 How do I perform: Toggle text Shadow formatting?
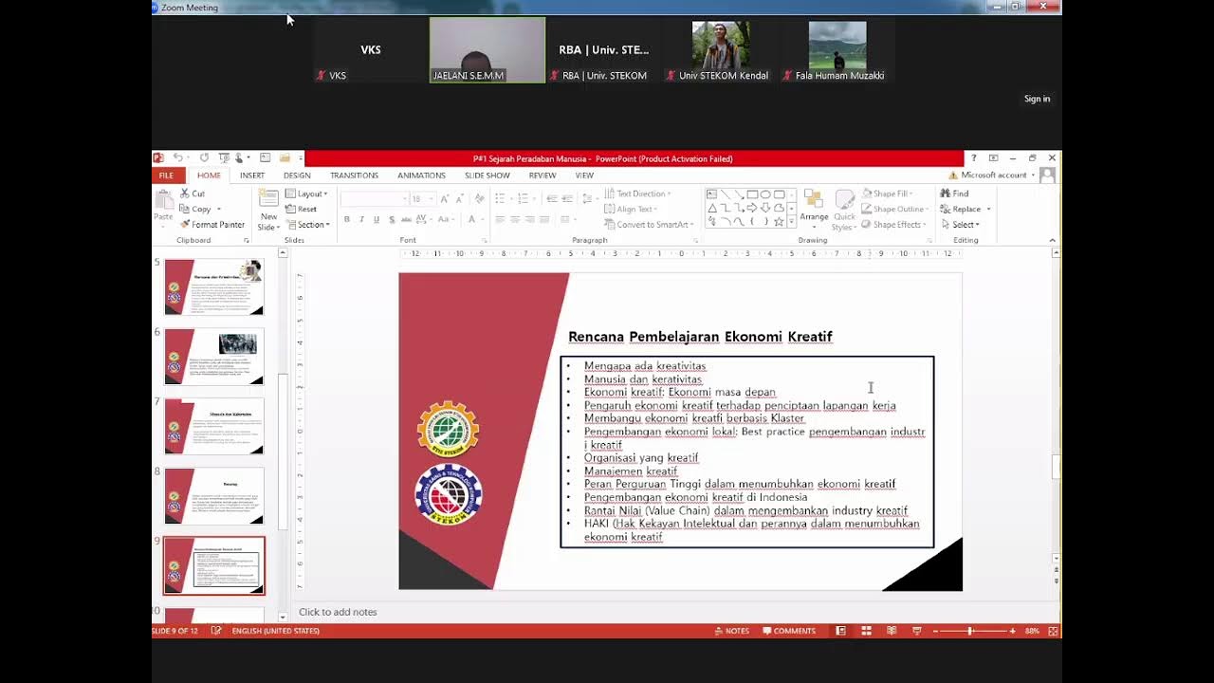392,220
